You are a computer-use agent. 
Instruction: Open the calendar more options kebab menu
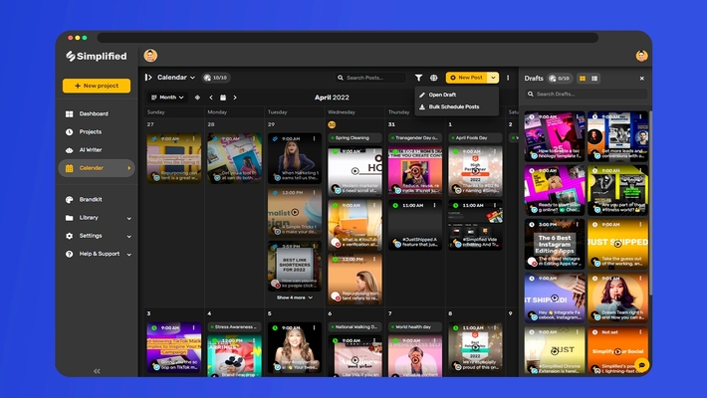[x=508, y=78]
